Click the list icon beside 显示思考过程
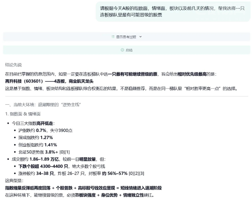Image resolution: width=252 pixels, height=199 pixels. [x=113, y=37]
